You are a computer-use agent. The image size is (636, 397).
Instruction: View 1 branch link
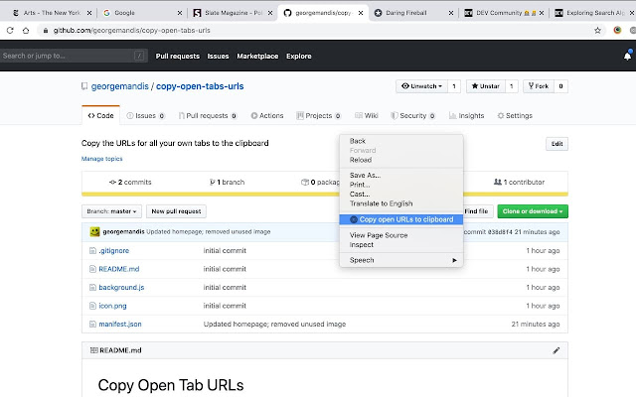(228, 183)
